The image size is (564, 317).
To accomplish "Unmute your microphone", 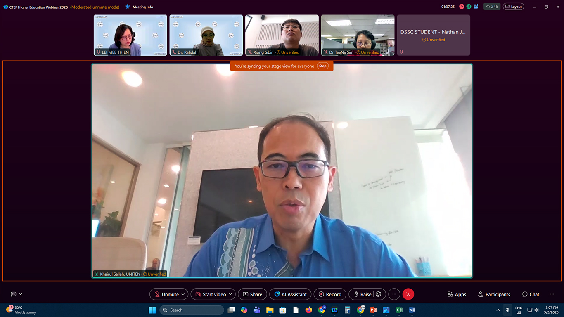I will coord(167,294).
